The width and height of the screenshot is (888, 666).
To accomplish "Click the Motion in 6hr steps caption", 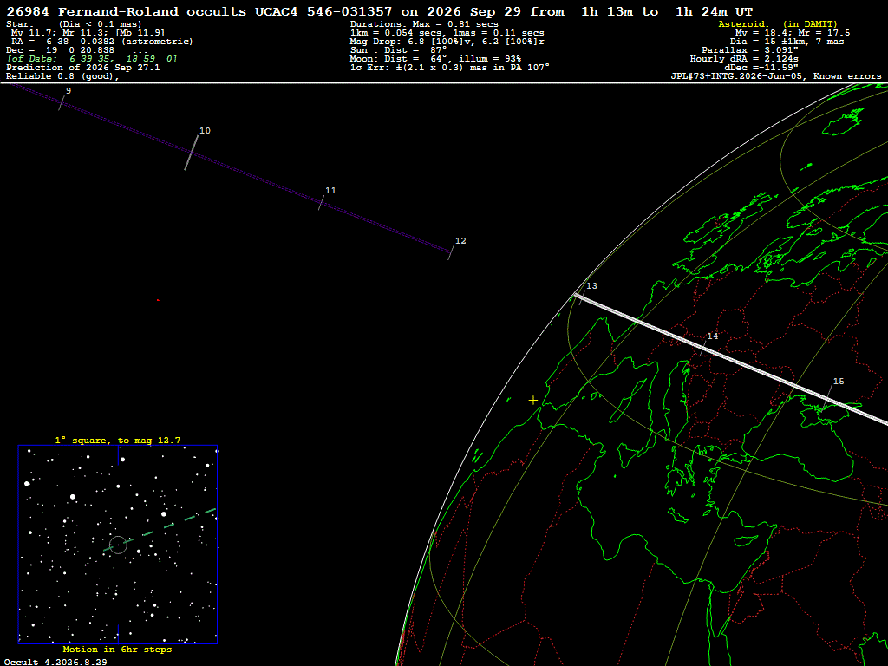I will point(117,650).
